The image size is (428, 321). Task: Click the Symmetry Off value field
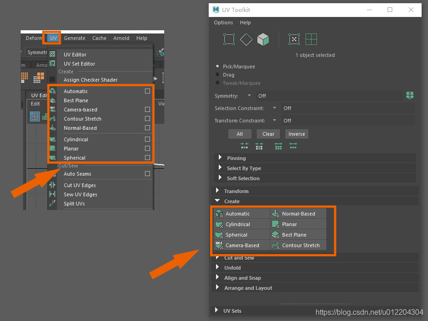328,95
